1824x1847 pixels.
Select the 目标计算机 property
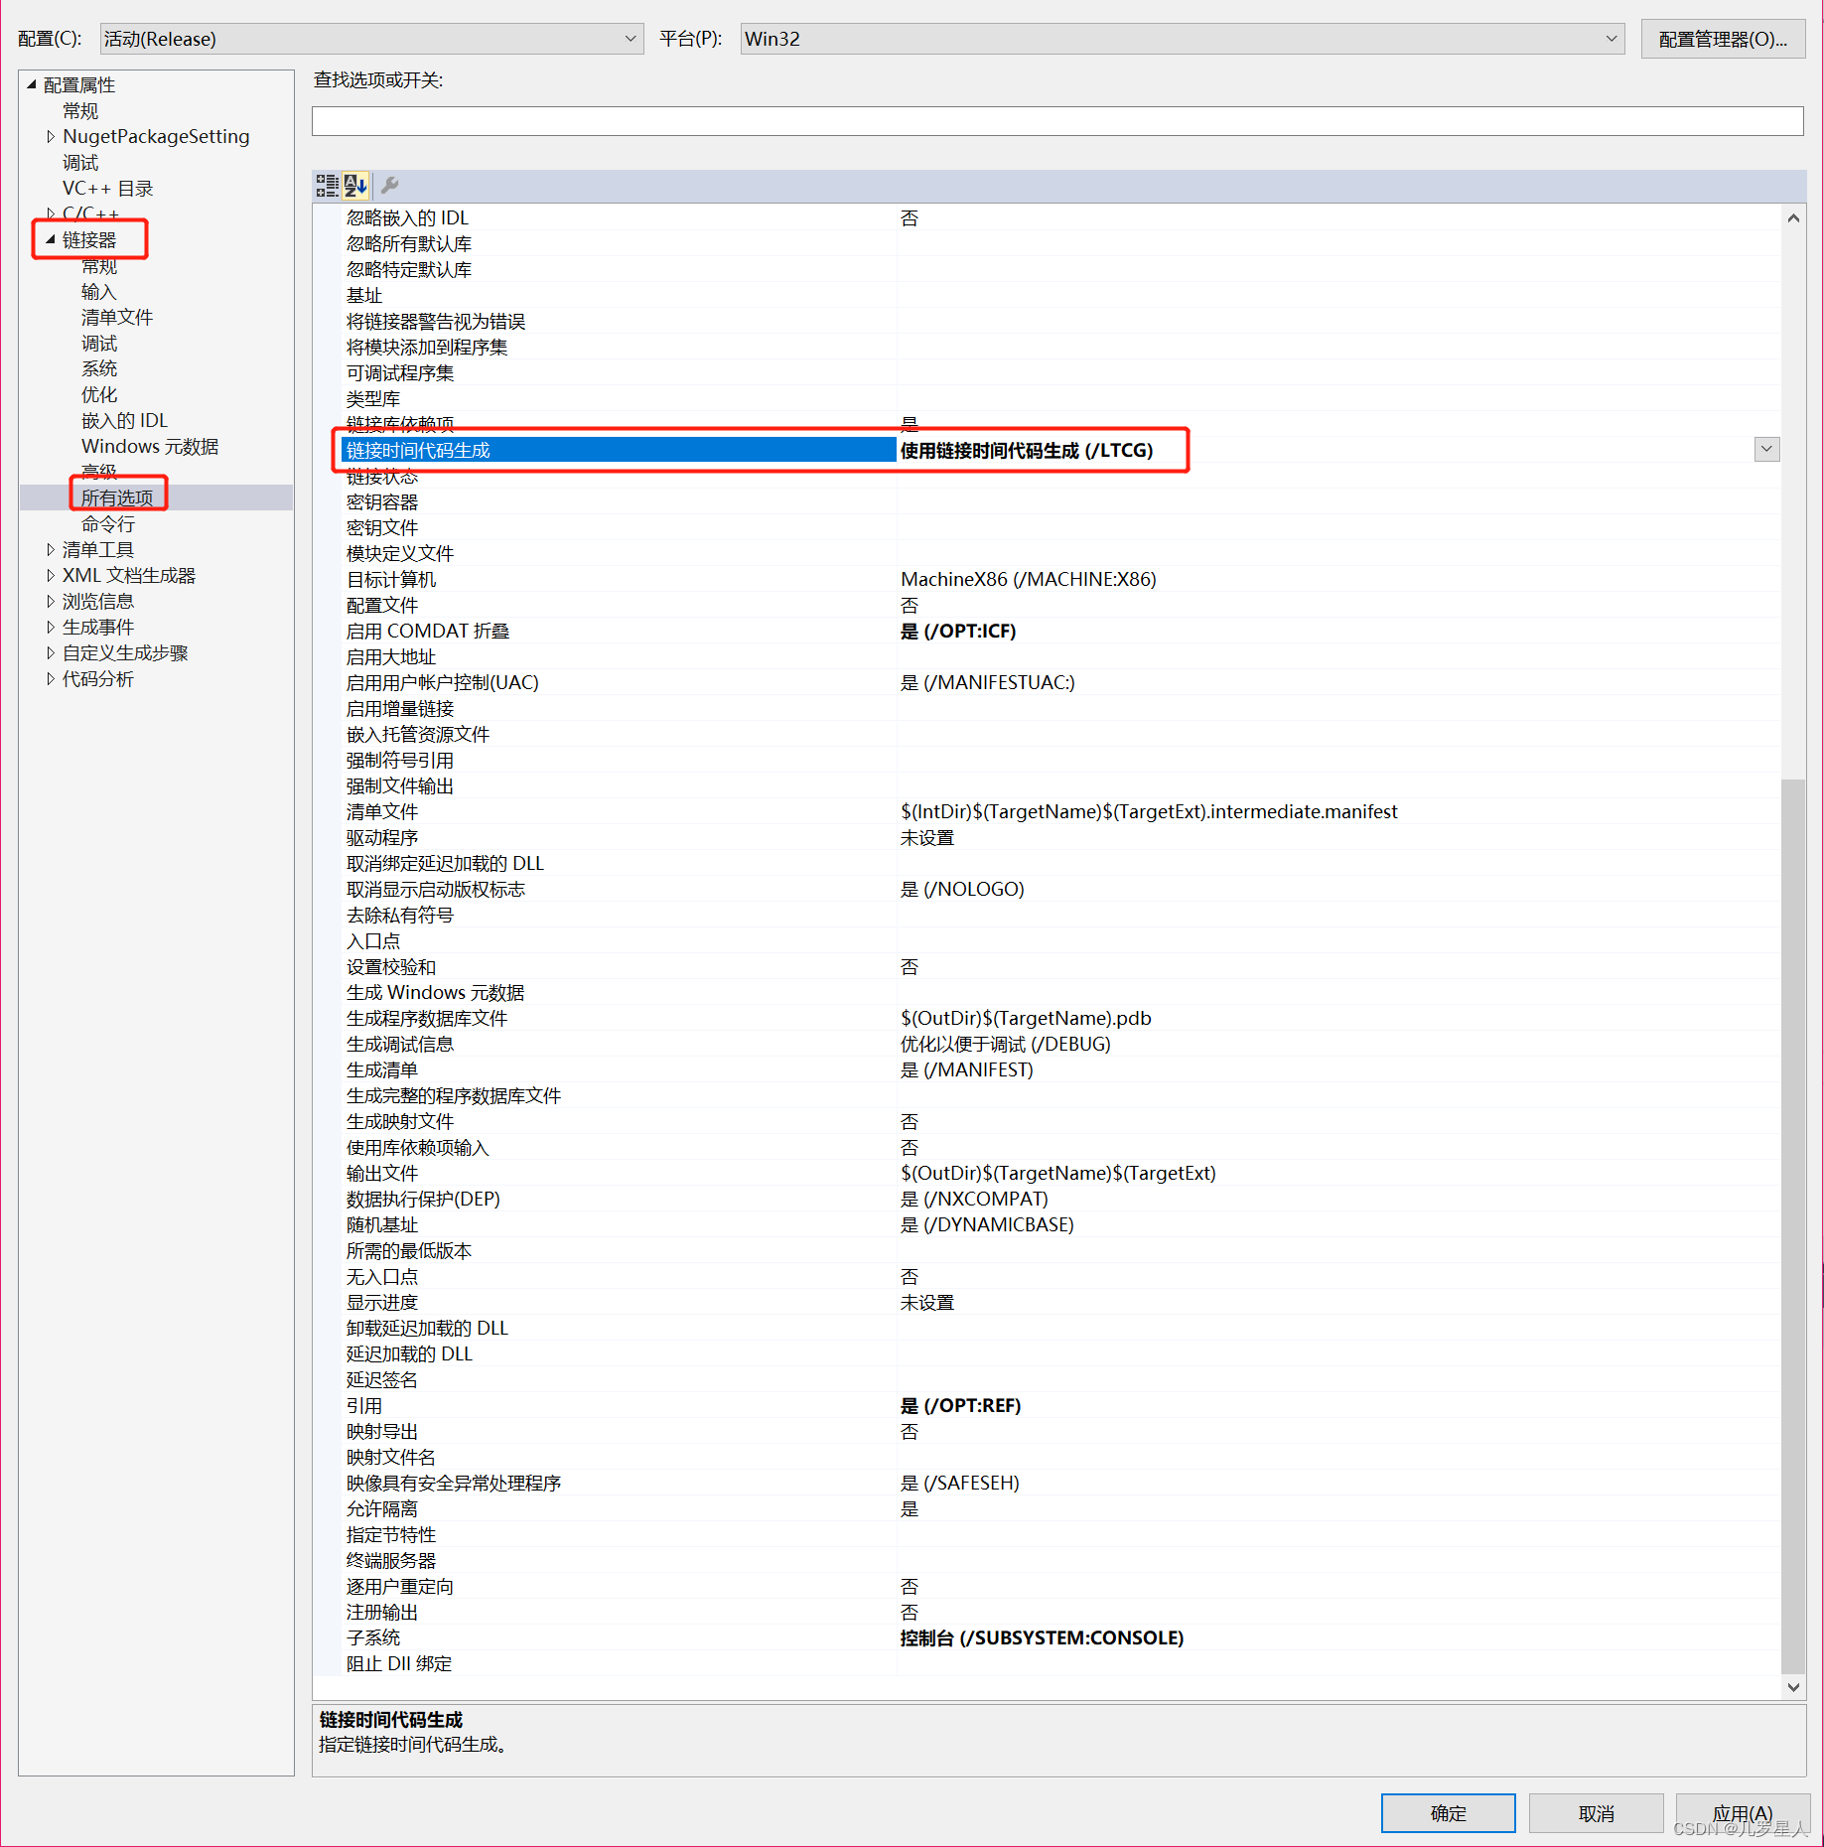(391, 579)
